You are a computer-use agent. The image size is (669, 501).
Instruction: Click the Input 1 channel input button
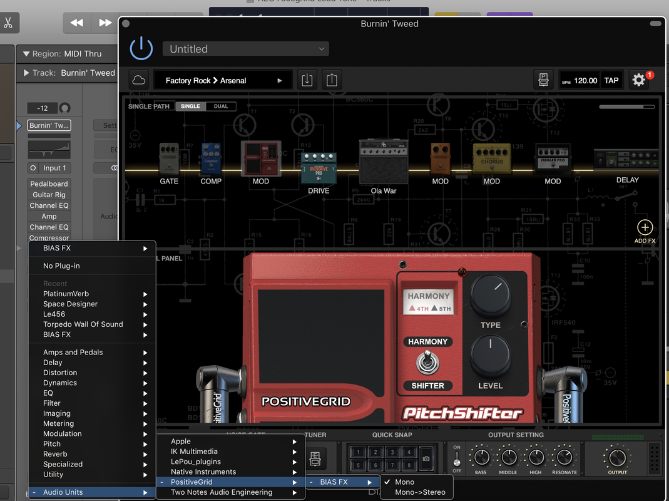coord(54,168)
